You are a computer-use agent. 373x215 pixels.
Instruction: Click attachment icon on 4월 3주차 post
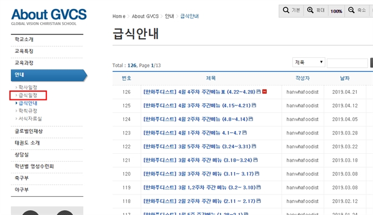coord(254,105)
